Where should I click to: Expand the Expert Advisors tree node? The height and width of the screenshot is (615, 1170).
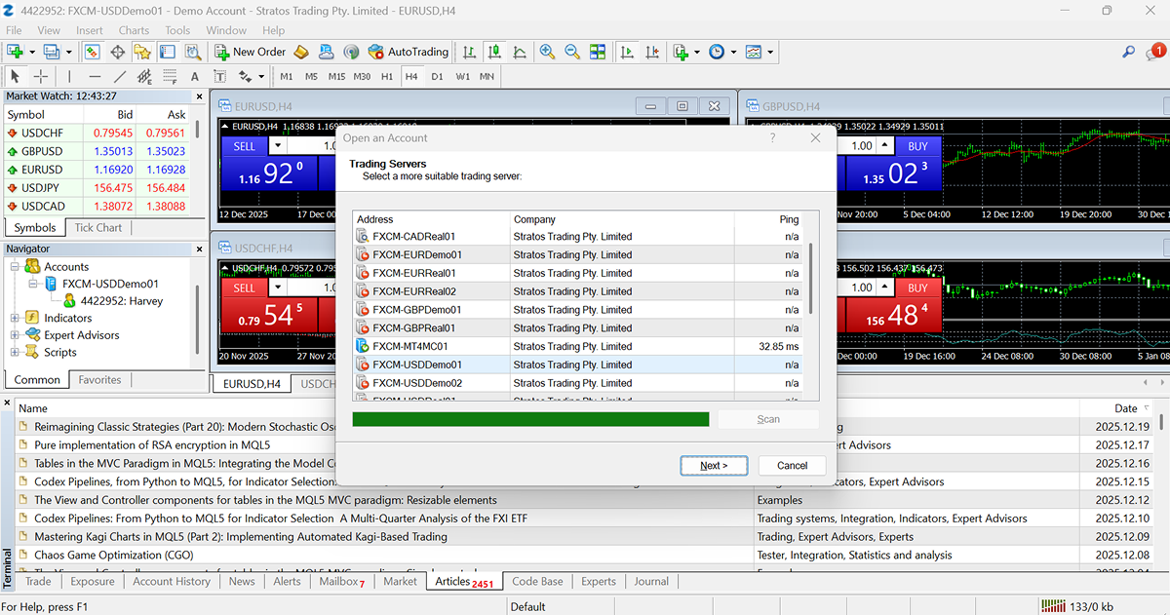click(x=15, y=335)
